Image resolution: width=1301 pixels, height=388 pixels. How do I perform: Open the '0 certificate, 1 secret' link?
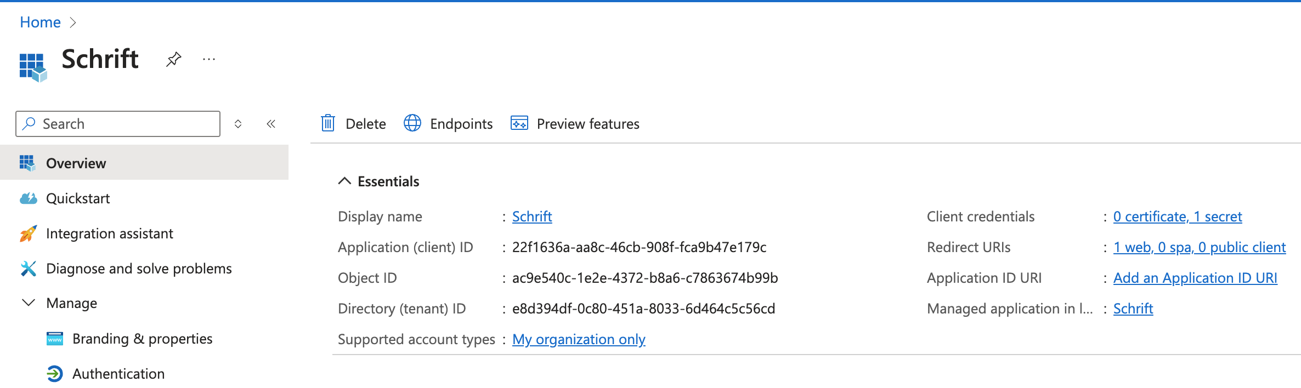click(x=1177, y=216)
